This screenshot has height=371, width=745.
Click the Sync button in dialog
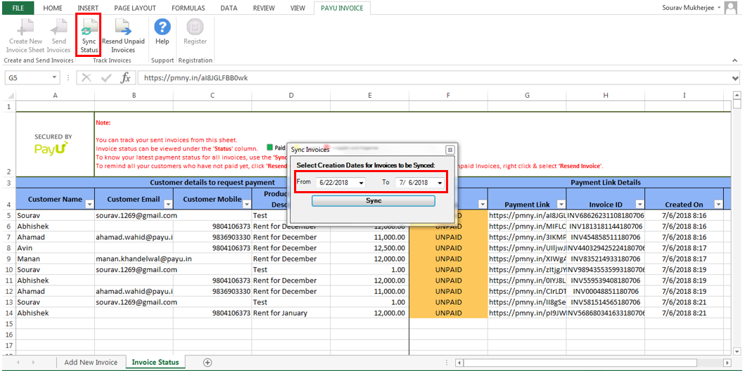pos(374,201)
